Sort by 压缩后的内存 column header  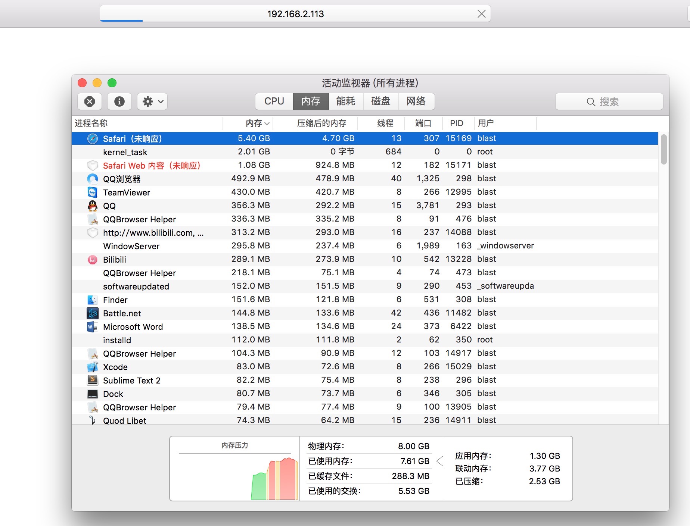click(x=315, y=123)
